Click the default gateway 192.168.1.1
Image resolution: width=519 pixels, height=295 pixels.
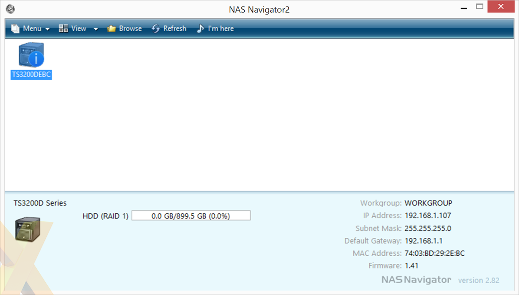424,241
